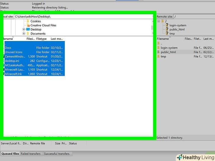Click the Creative Cloud Files folder icon

click(28, 25)
